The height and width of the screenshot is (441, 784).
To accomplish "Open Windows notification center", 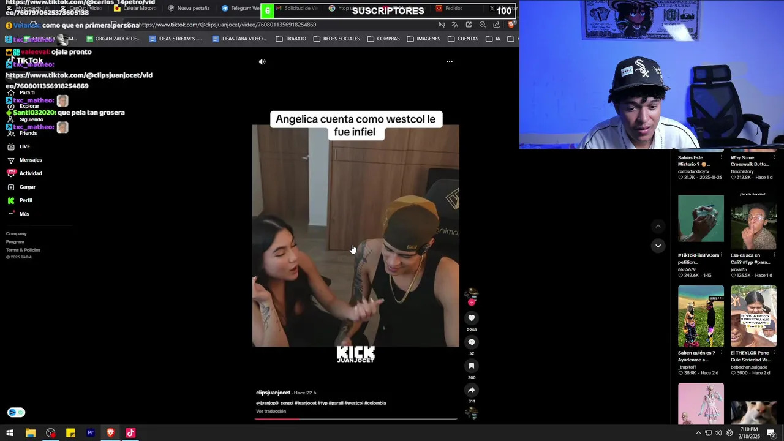I will pos(771,433).
